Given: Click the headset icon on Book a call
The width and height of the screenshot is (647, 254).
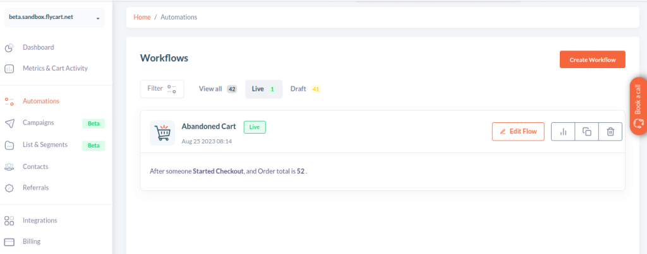Looking at the screenshot, I should pos(639,124).
